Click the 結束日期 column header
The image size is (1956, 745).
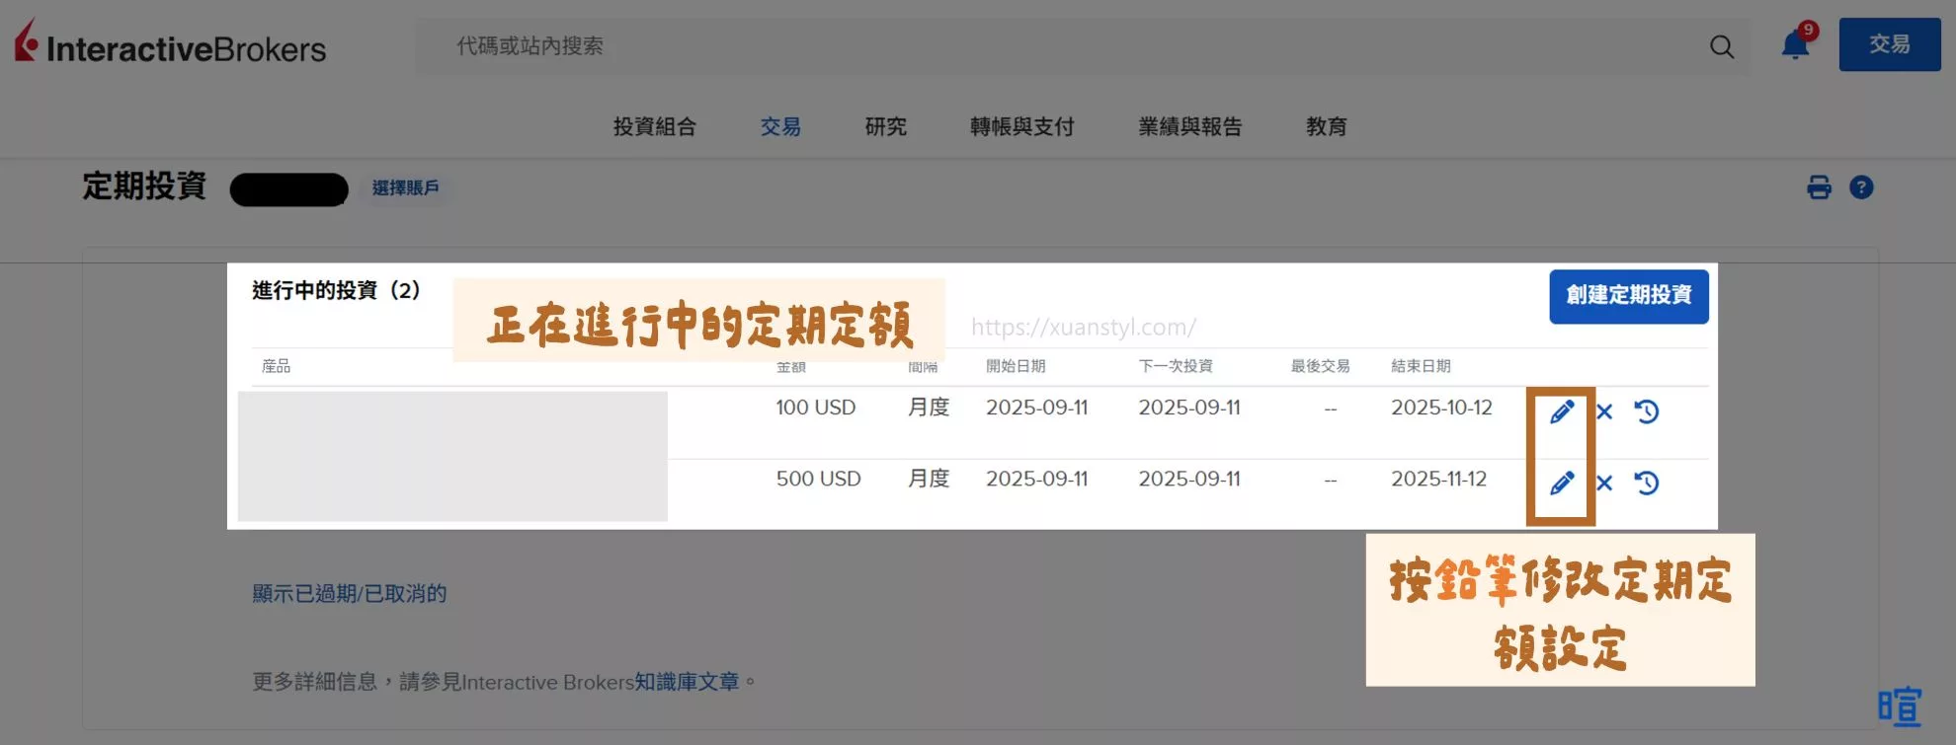tap(1421, 366)
